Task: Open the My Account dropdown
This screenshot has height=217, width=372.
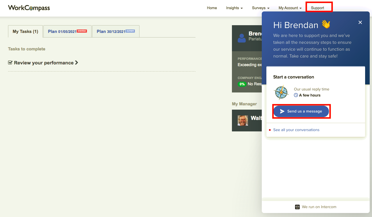Action: (290, 8)
